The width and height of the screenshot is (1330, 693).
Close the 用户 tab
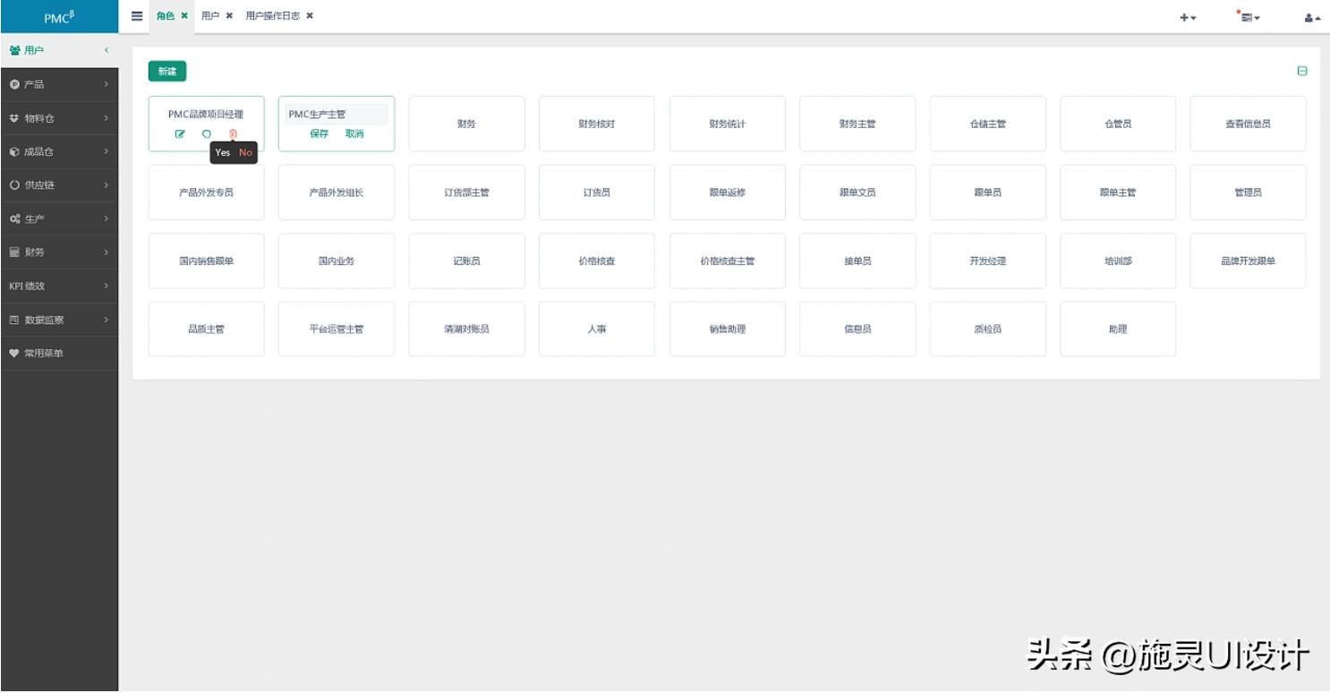tap(229, 16)
